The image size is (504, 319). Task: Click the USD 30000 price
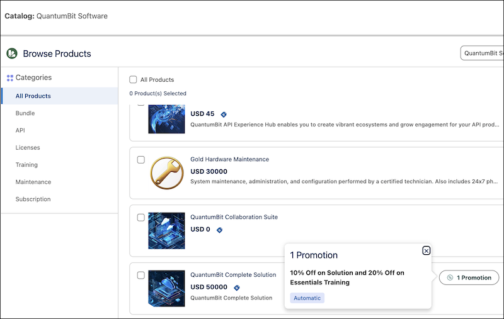209,171
